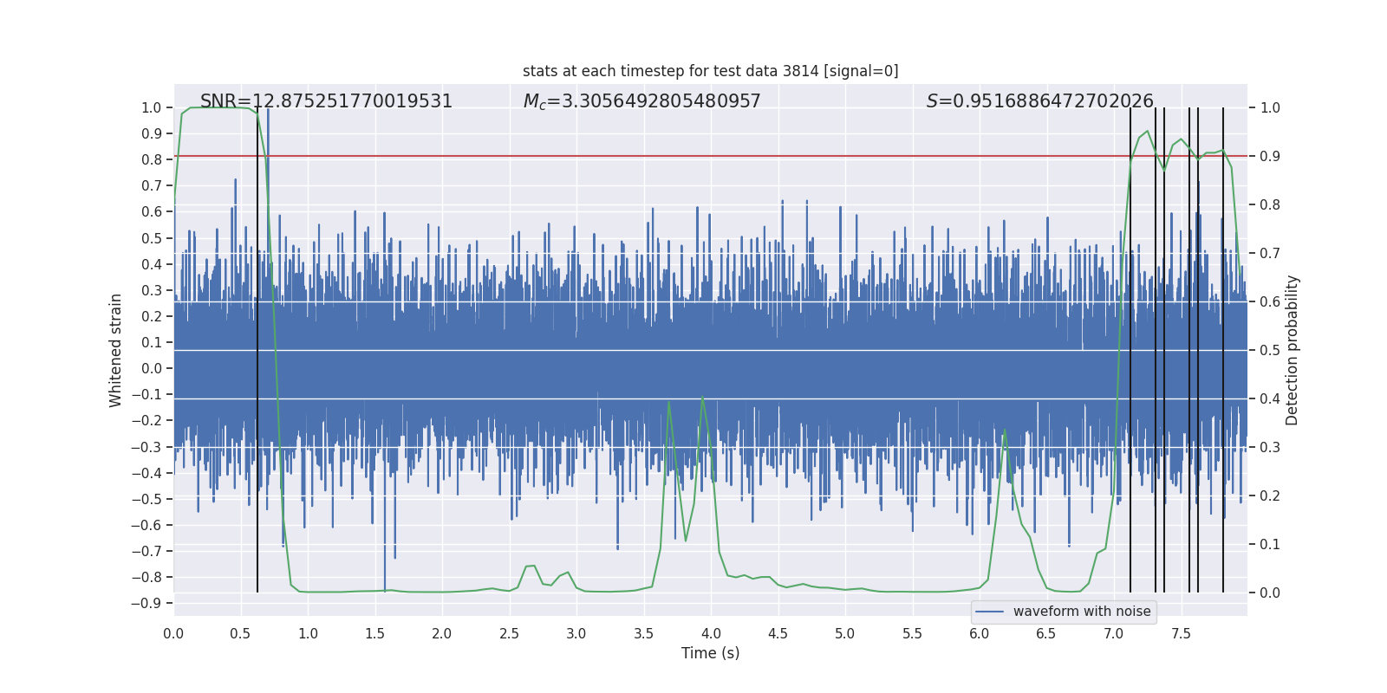Click the 0.5 tick on the right axis
Screen dimensions: 1387x693
tap(1270, 350)
